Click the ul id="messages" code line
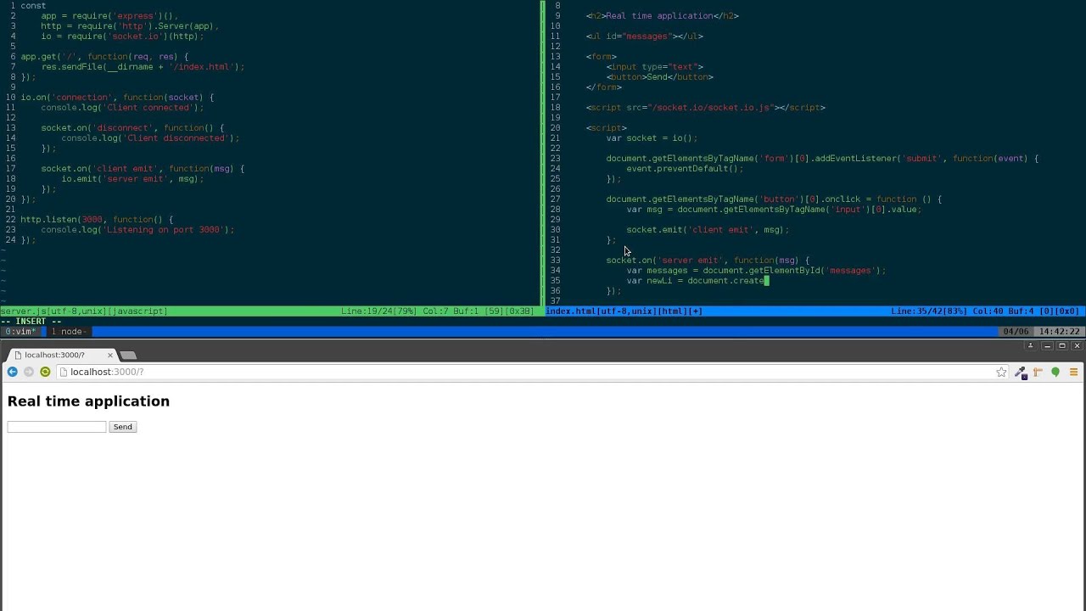Screen dimensions: 1086x611 tap(644, 36)
